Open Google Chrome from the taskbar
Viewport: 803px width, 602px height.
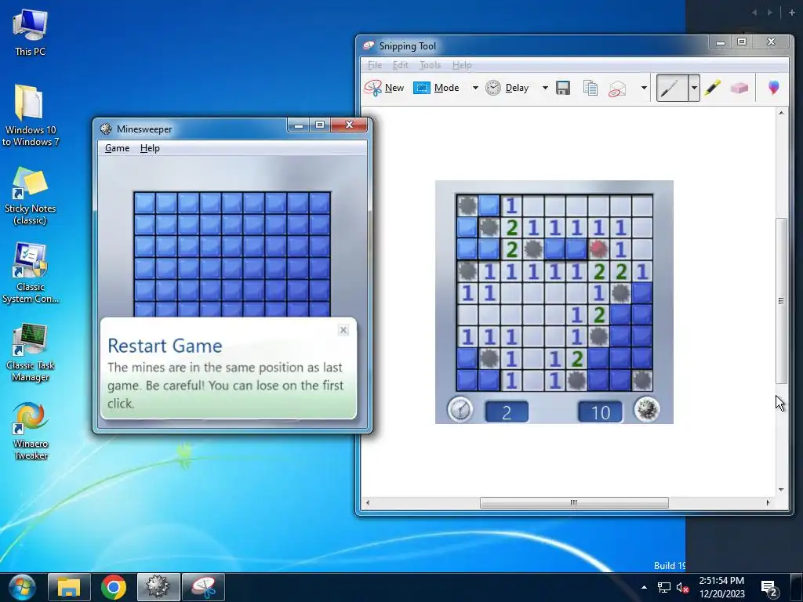pyautogui.click(x=114, y=587)
